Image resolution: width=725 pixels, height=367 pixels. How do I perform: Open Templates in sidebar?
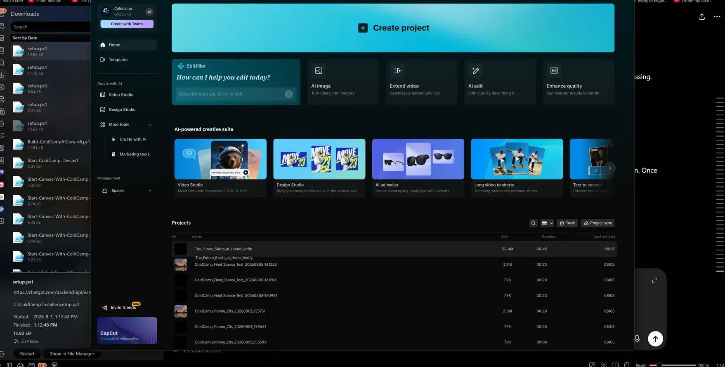click(127, 60)
